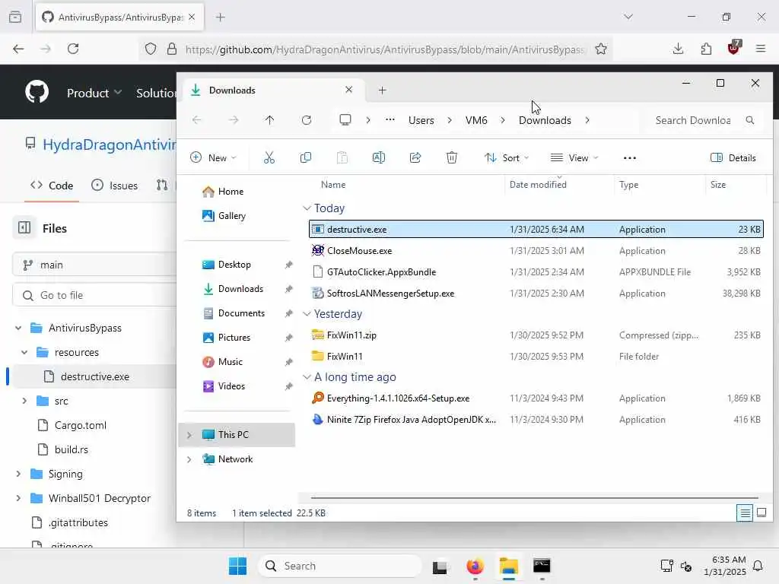Click the Cut scissors icon in Explorer toolbar
This screenshot has height=584, width=779.
[x=269, y=158]
